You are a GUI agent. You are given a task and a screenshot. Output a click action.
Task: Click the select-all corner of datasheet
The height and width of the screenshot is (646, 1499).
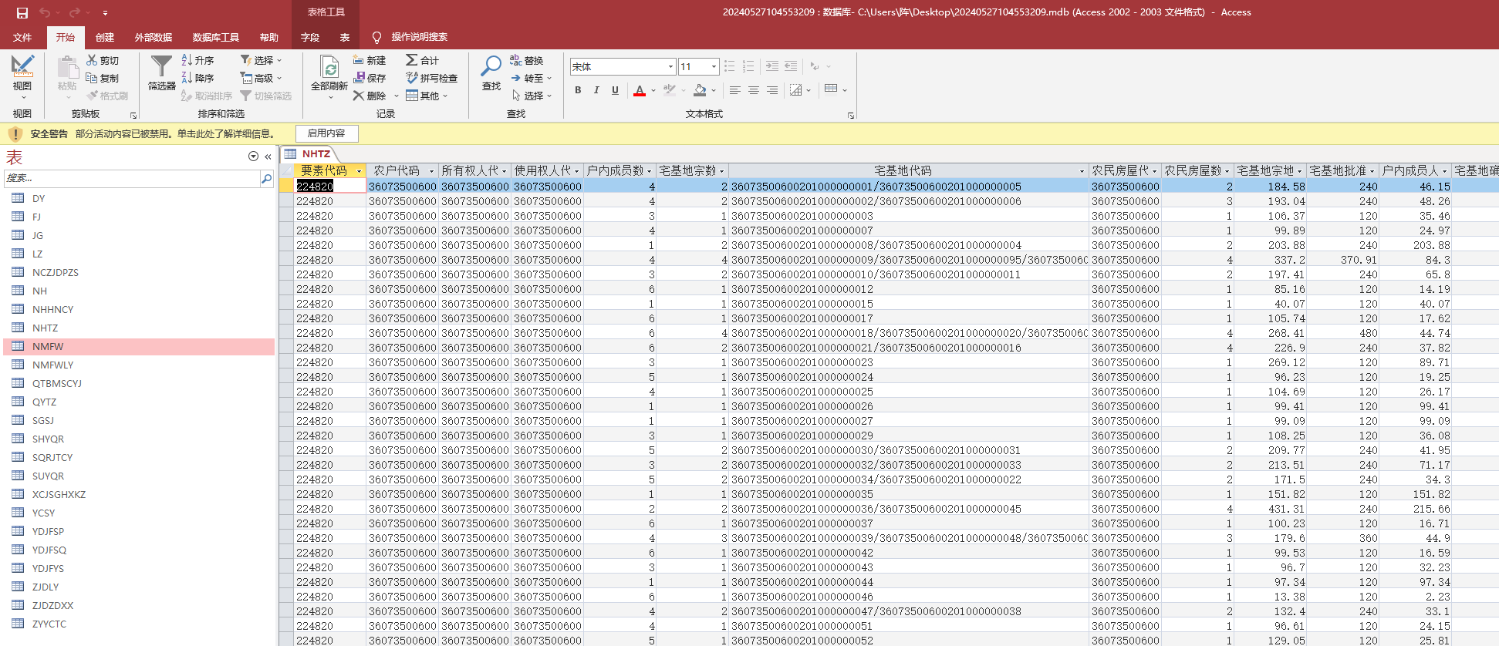click(287, 171)
